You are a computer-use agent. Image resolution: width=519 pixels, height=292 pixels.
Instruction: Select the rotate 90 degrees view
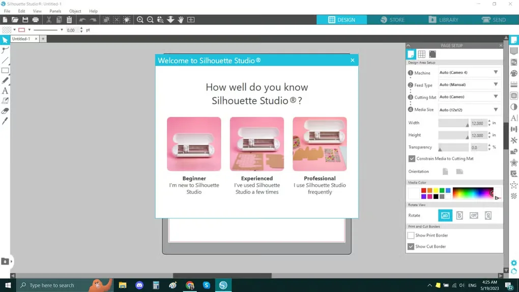(459, 216)
